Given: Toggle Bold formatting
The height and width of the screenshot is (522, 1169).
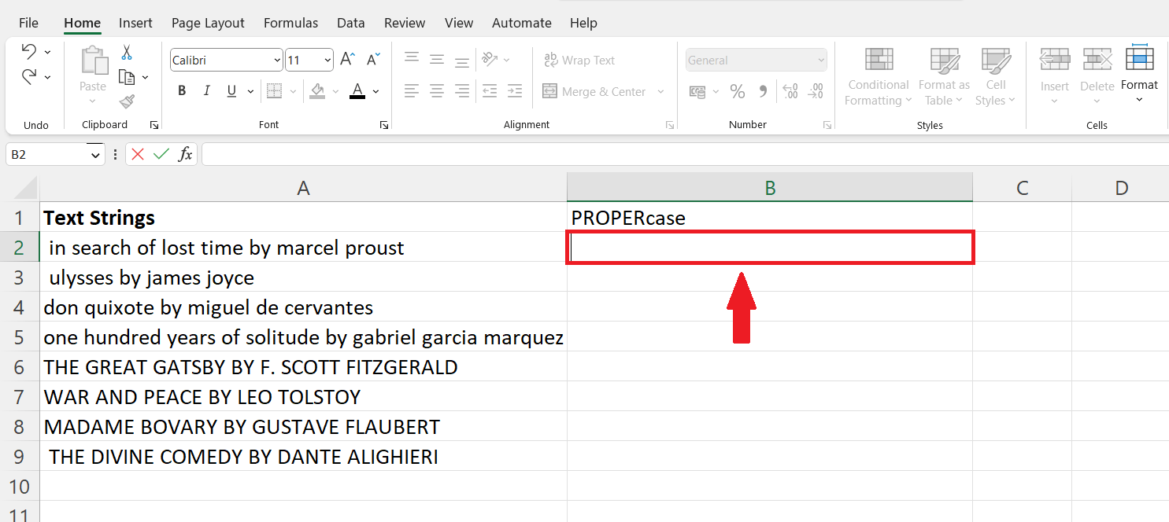Looking at the screenshot, I should (x=181, y=90).
